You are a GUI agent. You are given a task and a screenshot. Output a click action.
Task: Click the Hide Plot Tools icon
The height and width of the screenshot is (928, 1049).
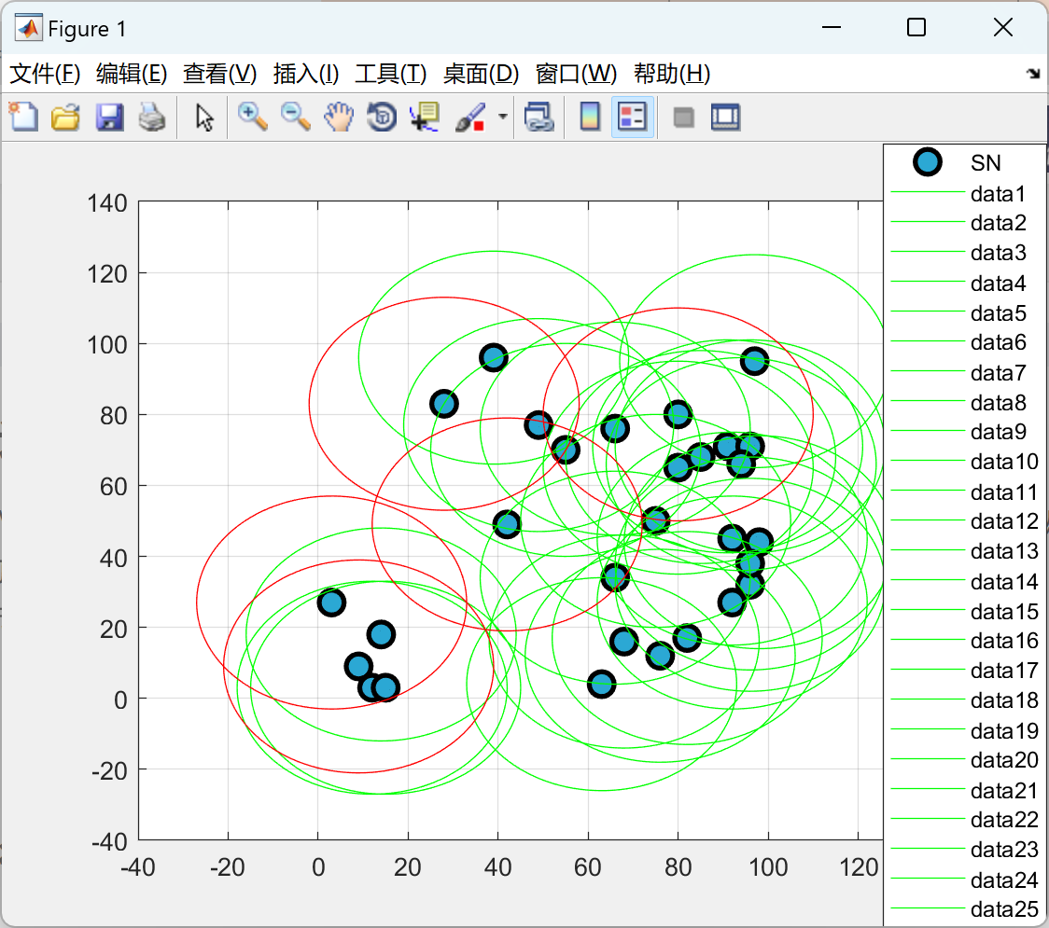pos(683,118)
